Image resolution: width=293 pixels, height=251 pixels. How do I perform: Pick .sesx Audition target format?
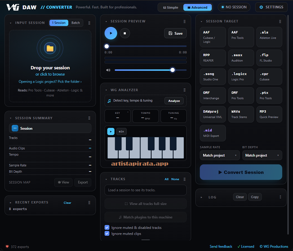(241, 58)
